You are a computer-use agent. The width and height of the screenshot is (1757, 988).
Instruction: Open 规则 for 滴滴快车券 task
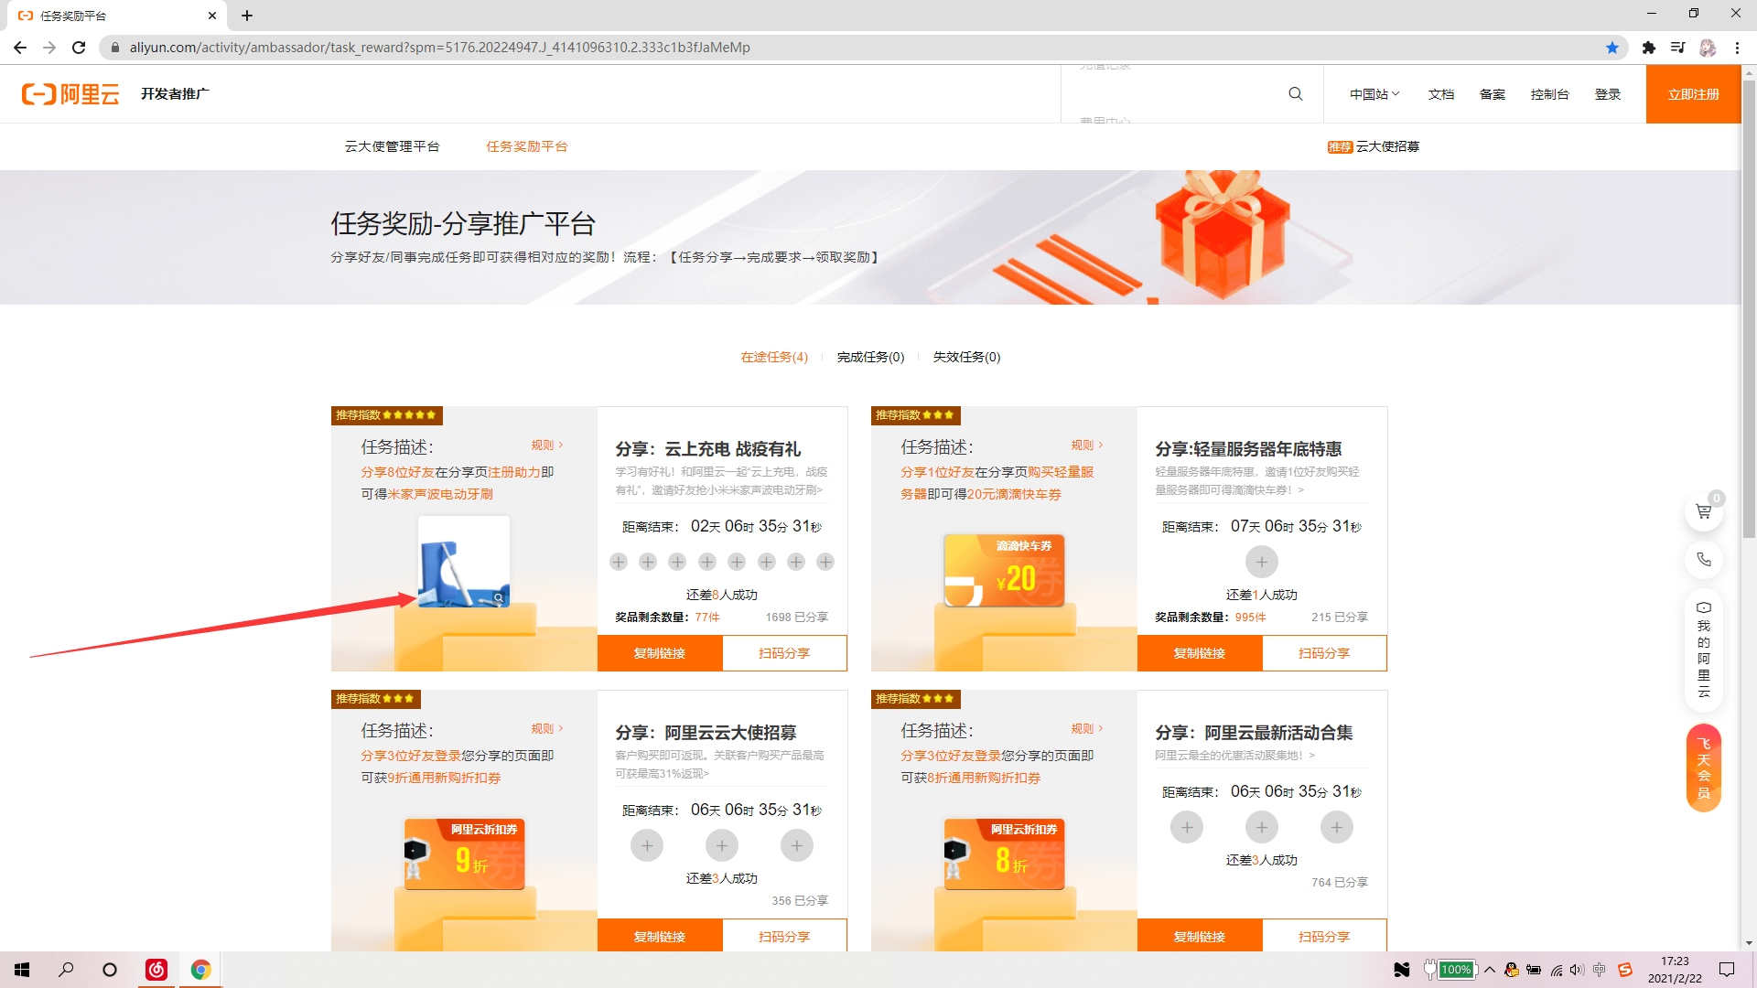(1087, 446)
